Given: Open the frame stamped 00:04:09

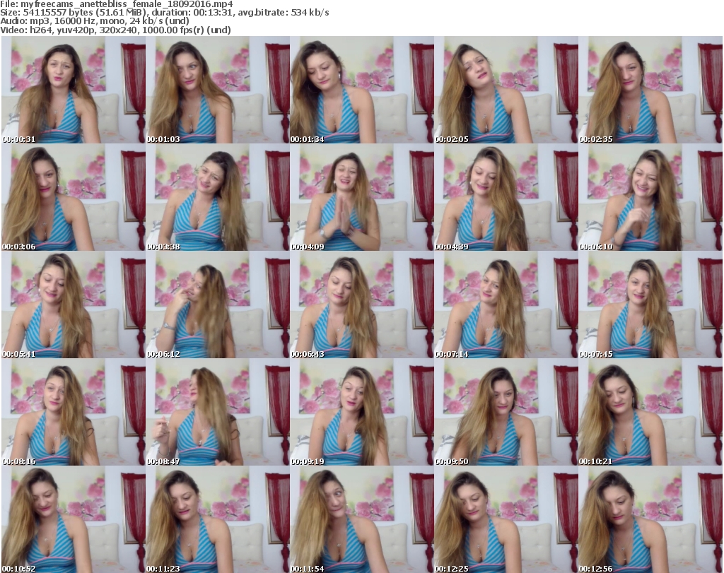Looking at the screenshot, I should (361, 197).
